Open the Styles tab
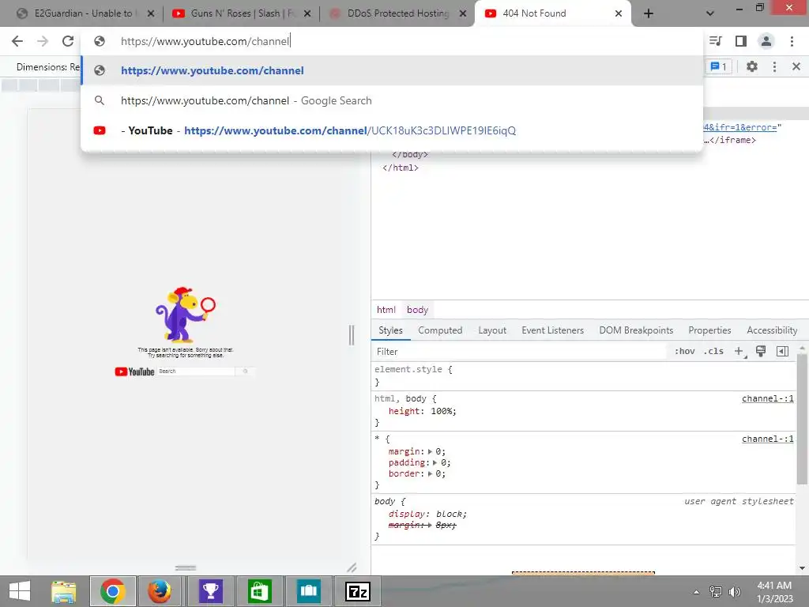The width and height of the screenshot is (809, 607). [390, 330]
